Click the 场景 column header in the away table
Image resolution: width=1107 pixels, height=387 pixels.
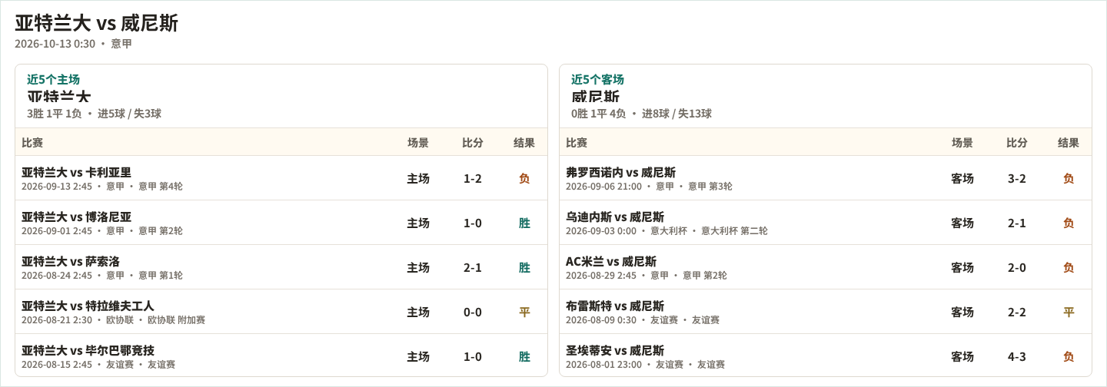962,142
